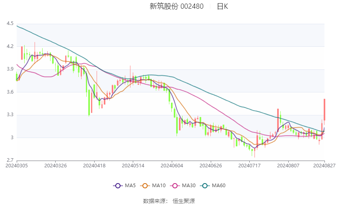Image resolution: width=338 pixels, height=205 pixels.
Task: Click the 3.6 price axis label
Action: click(x=10, y=92)
